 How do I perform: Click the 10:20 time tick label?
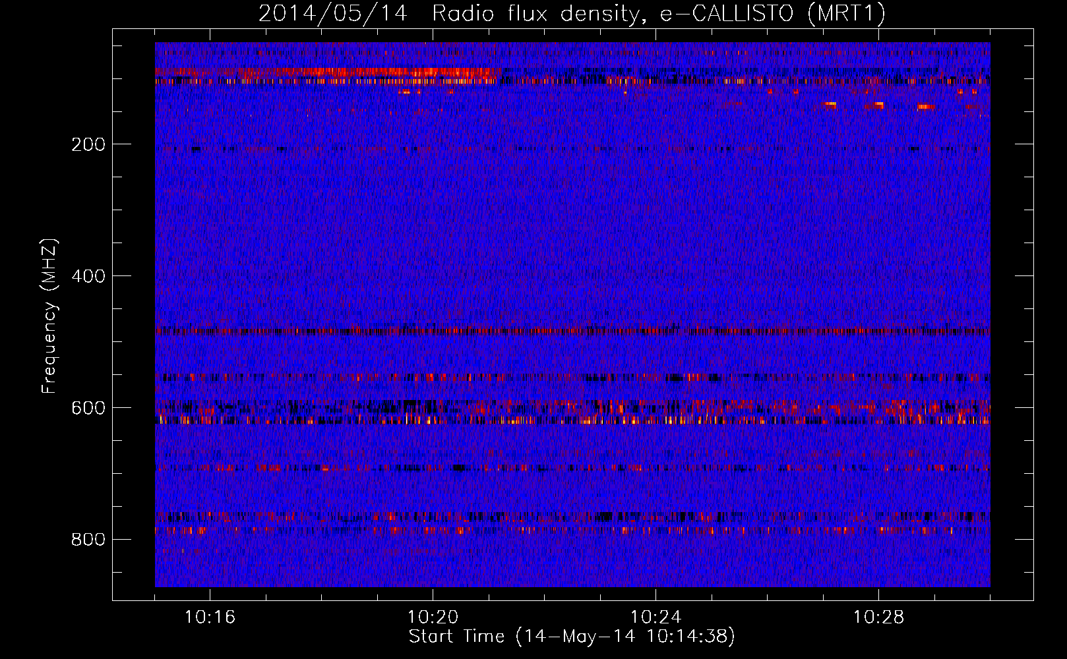click(x=433, y=617)
